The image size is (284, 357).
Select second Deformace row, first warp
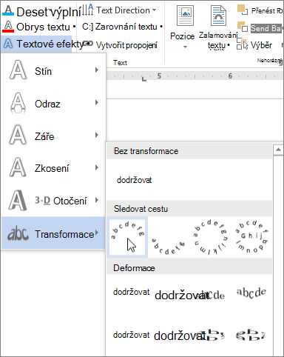(131, 335)
